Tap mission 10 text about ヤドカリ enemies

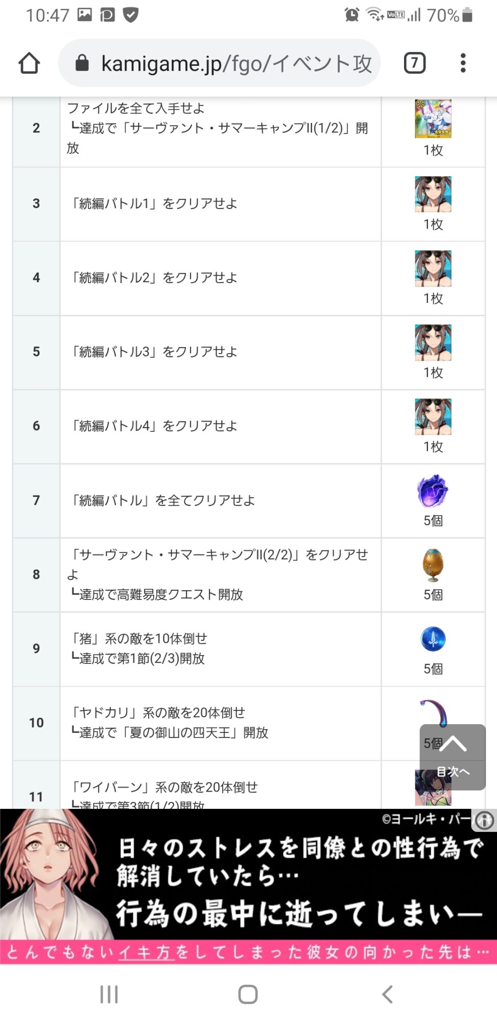(x=159, y=713)
